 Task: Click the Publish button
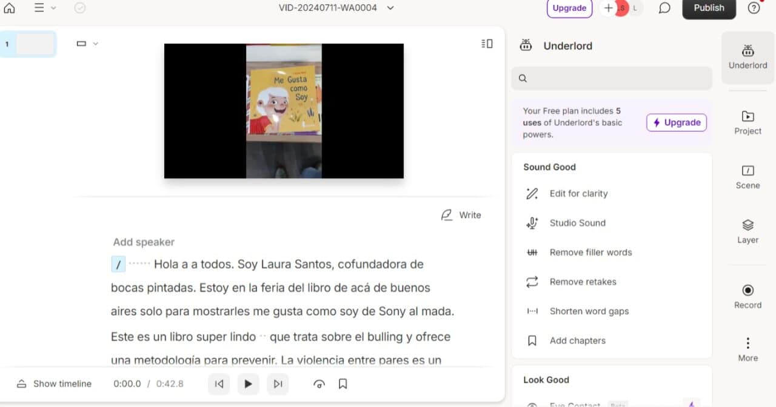[x=709, y=8]
